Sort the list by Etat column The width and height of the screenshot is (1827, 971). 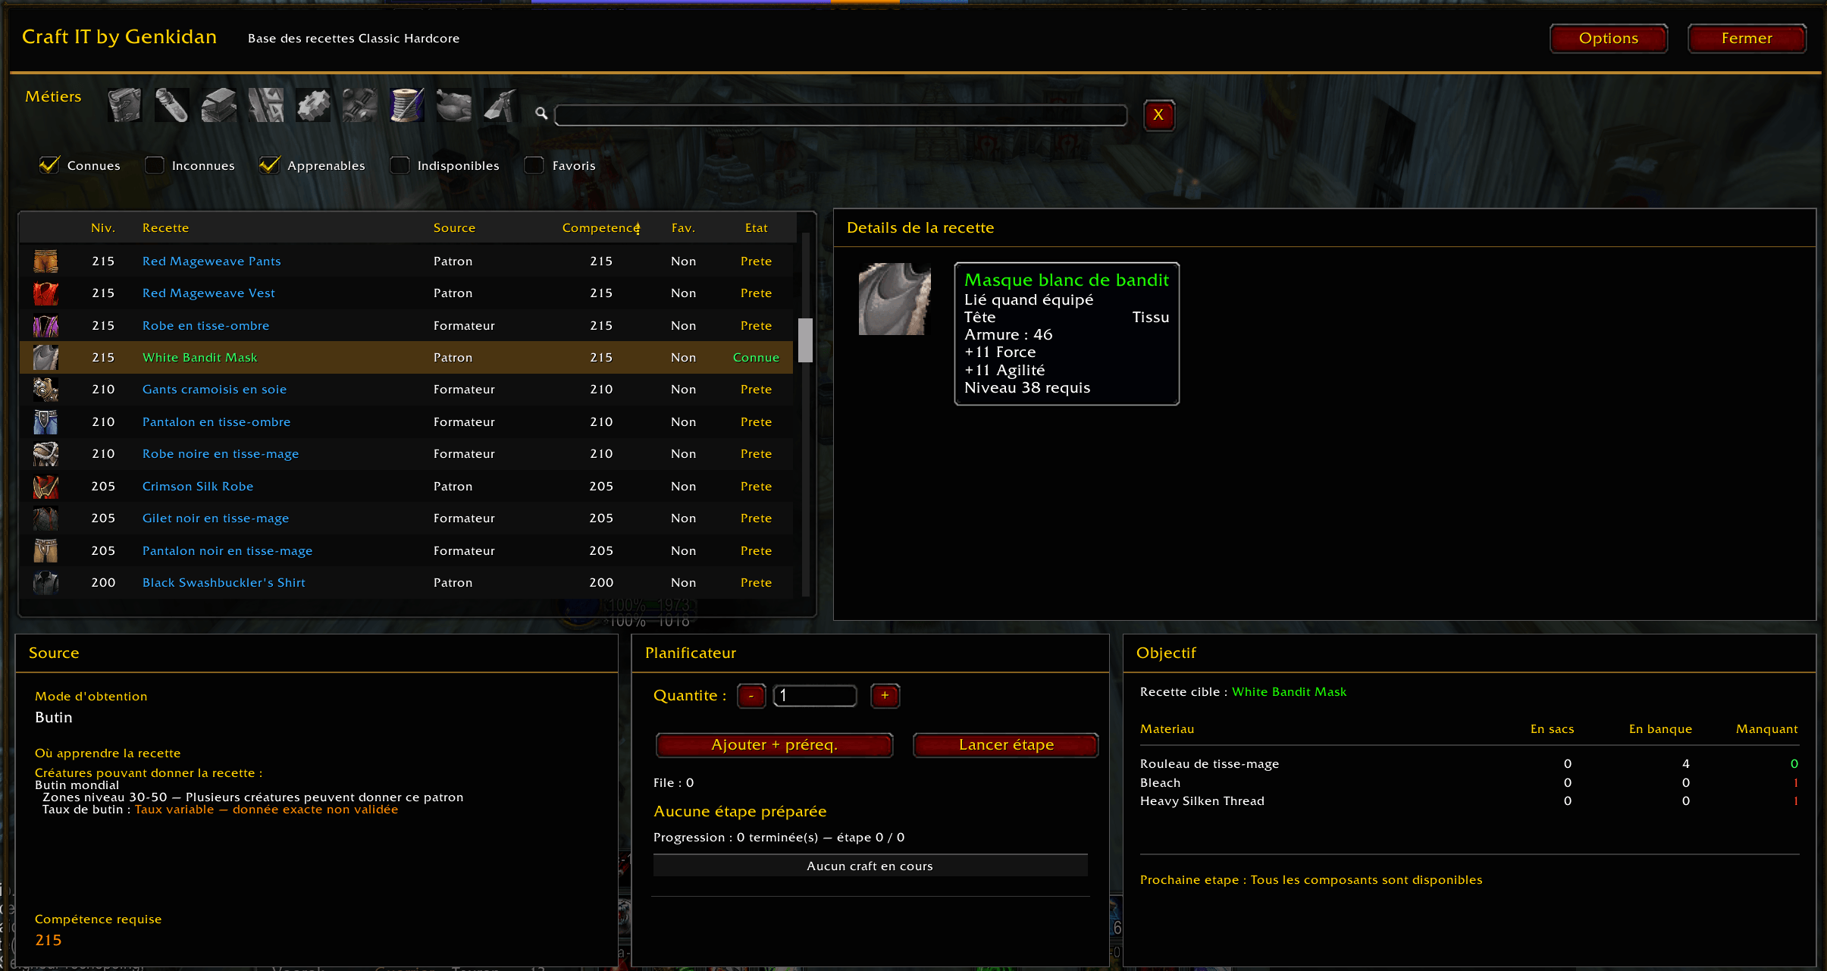(757, 228)
